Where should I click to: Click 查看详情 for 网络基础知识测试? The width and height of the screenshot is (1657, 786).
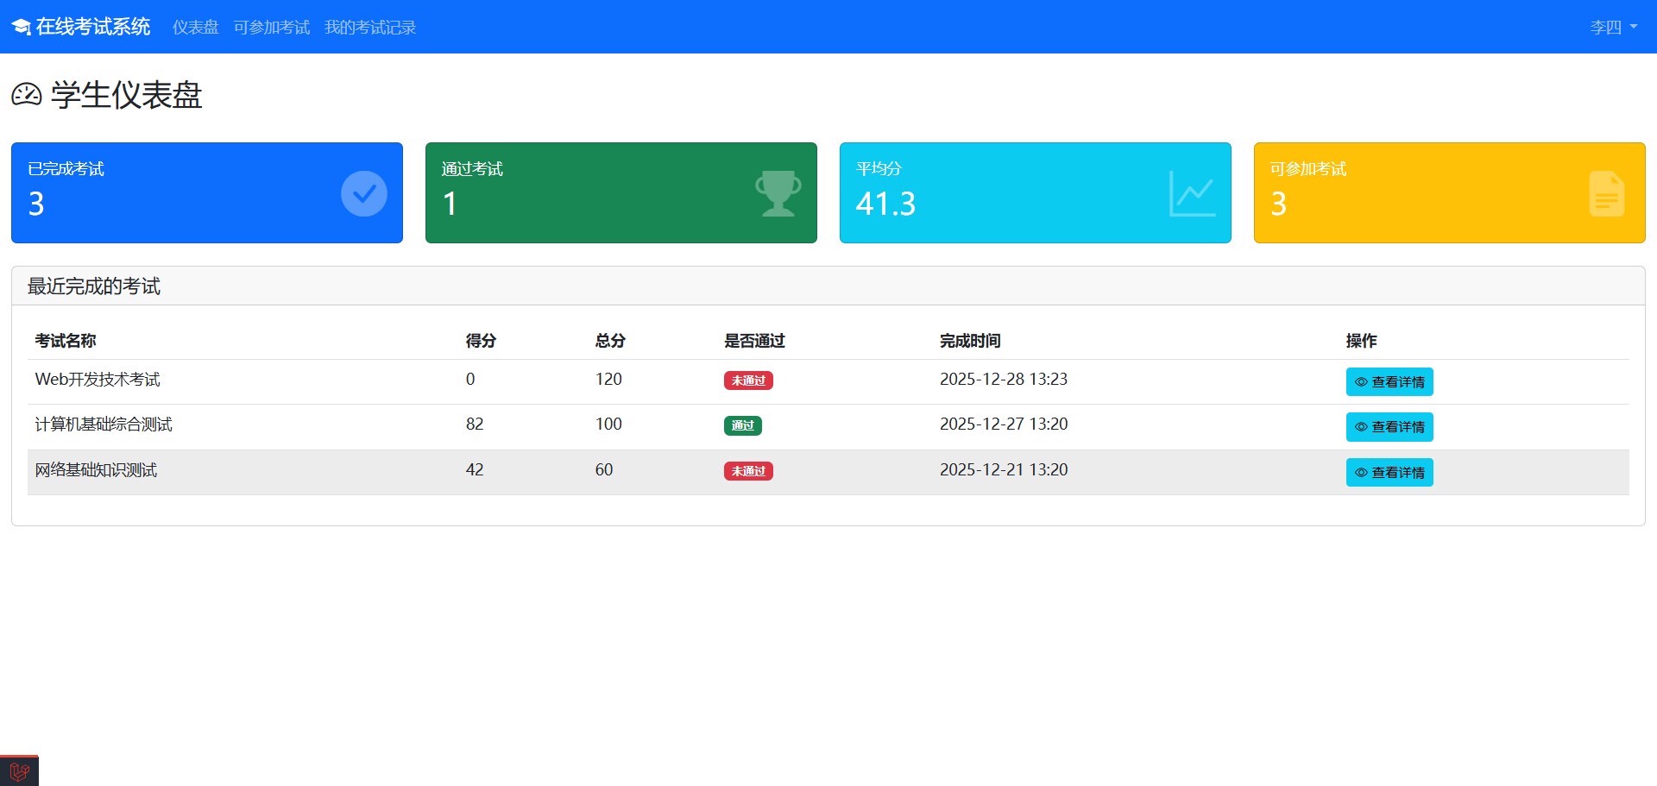1389,472
